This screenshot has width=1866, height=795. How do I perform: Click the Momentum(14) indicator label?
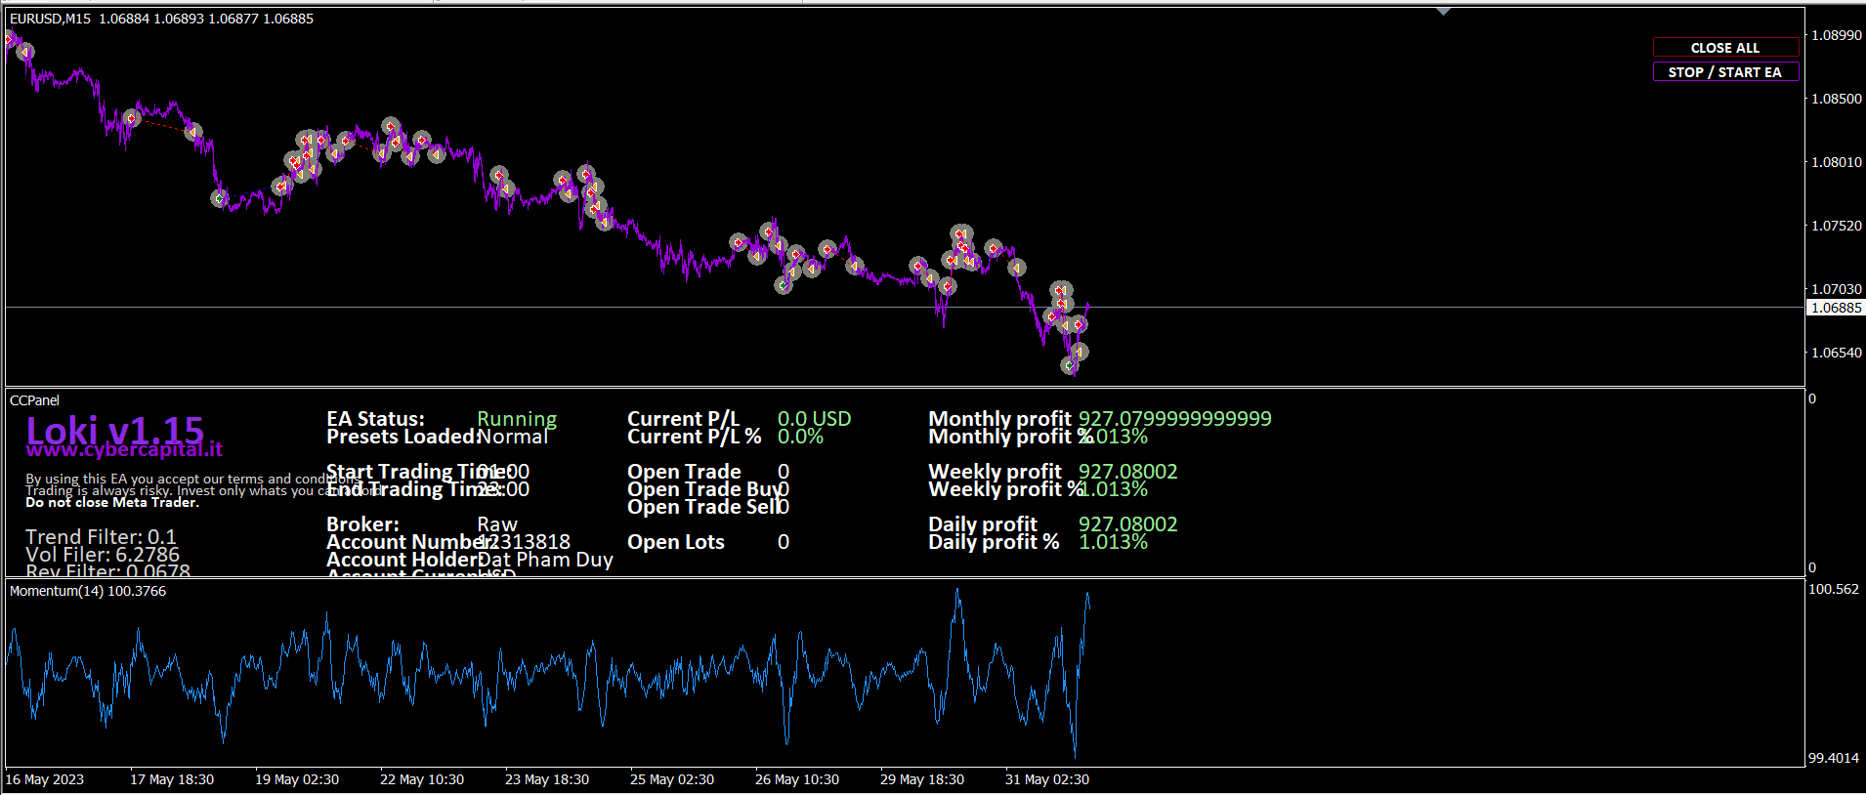click(x=88, y=591)
